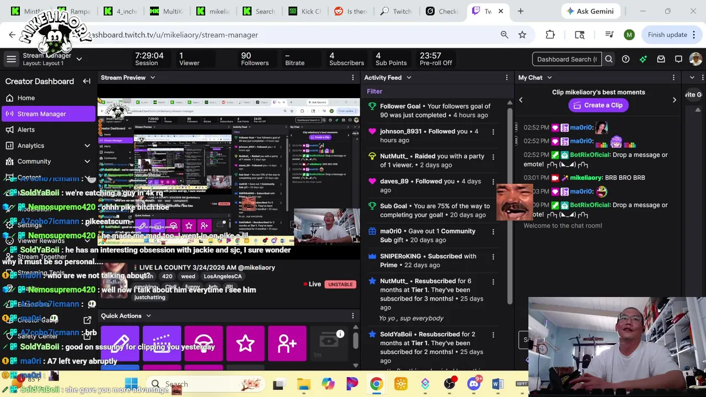
Task: Click the add-user quick action tile
Action: tap(287, 344)
